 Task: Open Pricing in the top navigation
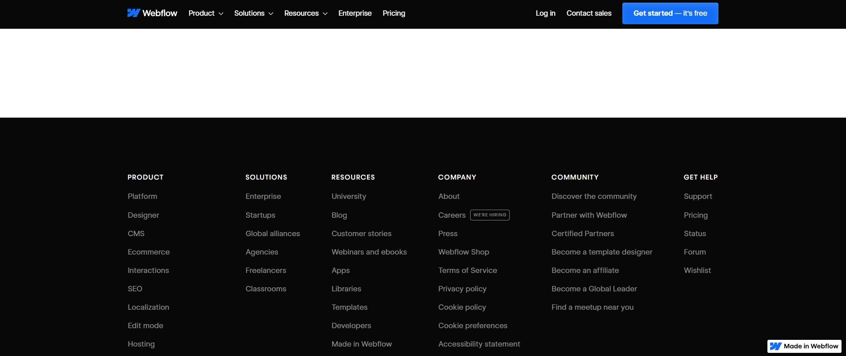[394, 13]
